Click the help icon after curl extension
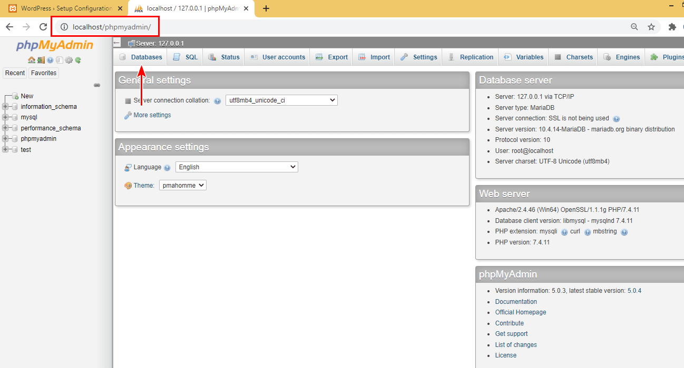 [x=588, y=232]
